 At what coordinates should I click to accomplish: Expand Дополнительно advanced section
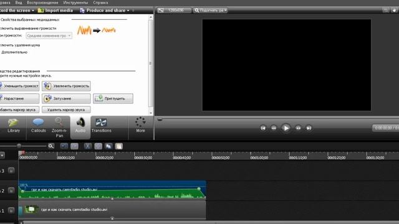(14, 52)
